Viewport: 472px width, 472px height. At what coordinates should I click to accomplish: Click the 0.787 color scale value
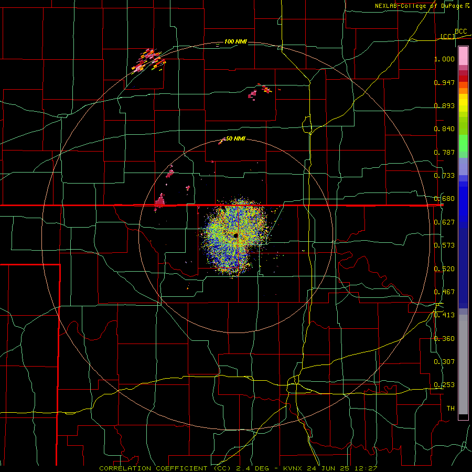[x=444, y=152]
